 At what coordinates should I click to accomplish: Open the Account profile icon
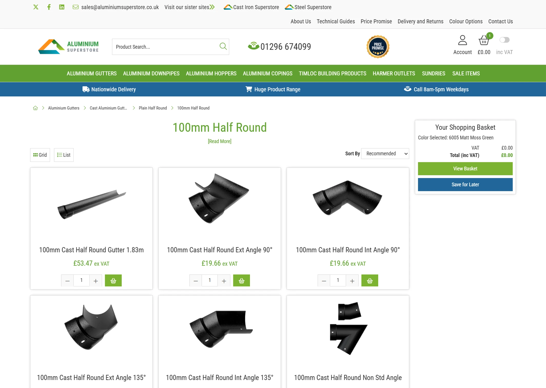pos(462,41)
